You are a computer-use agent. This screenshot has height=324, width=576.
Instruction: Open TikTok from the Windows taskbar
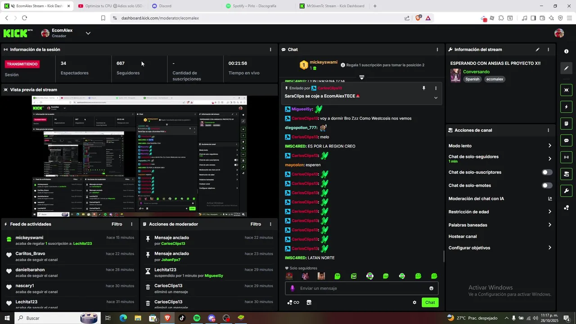(x=182, y=318)
